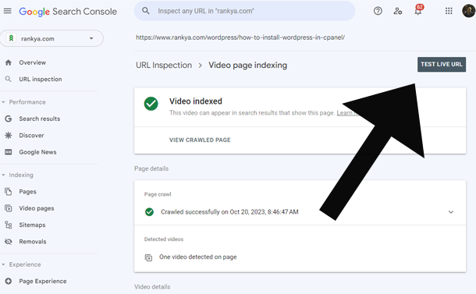Screen dimensions: 476x294
Task: Open the Sitemaps page
Action: click(x=32, y=225)
